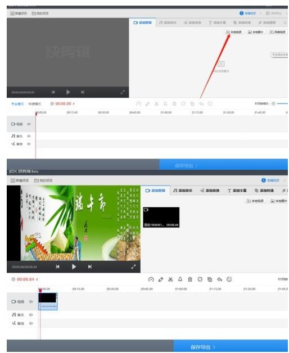
Task: Click the speed gauge icon in lower toolbar
Action: 151,279
